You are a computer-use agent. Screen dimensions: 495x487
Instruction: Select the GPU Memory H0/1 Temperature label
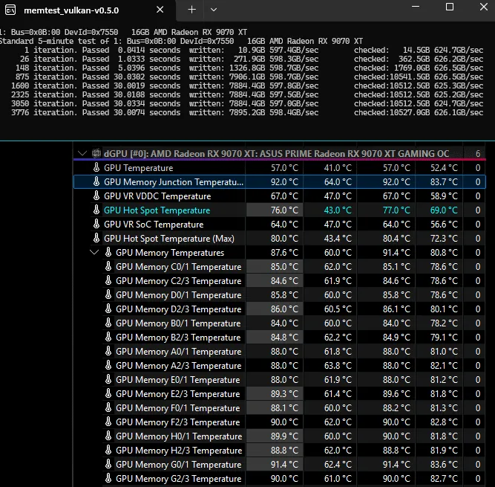click(x=179, y=436)
